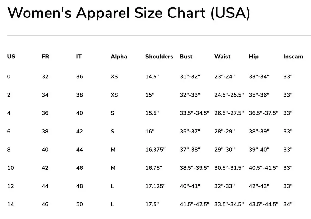The image size is (311, 219).
Task: Select the Shoulders column header
Action: pos(159,57)
